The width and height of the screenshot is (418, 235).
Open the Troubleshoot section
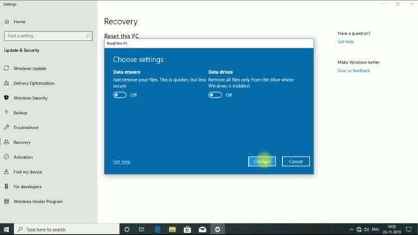click(x=26, y=128)
